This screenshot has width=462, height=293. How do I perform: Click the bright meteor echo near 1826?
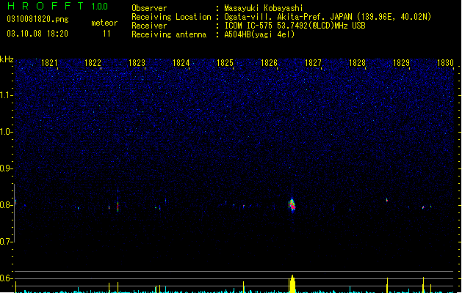[292, 205]
